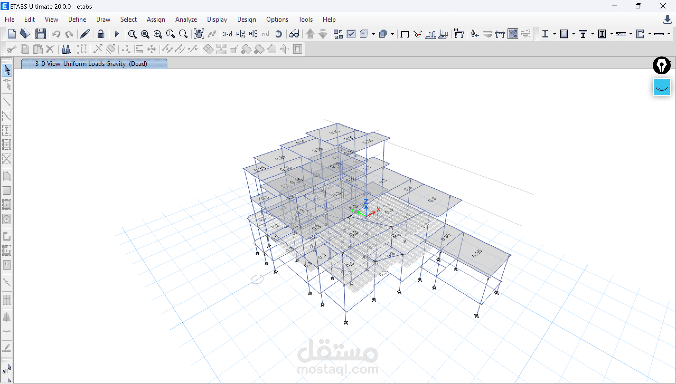Open the Analyze menu
Viewport: 676px width, 384px height.
pos(186,20)
